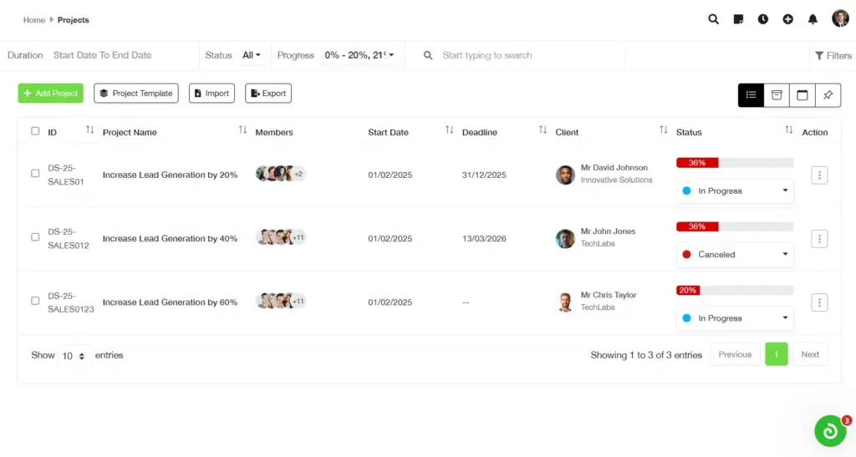
Task: Change the show entries count selector
Action: [x=74, y=356]
